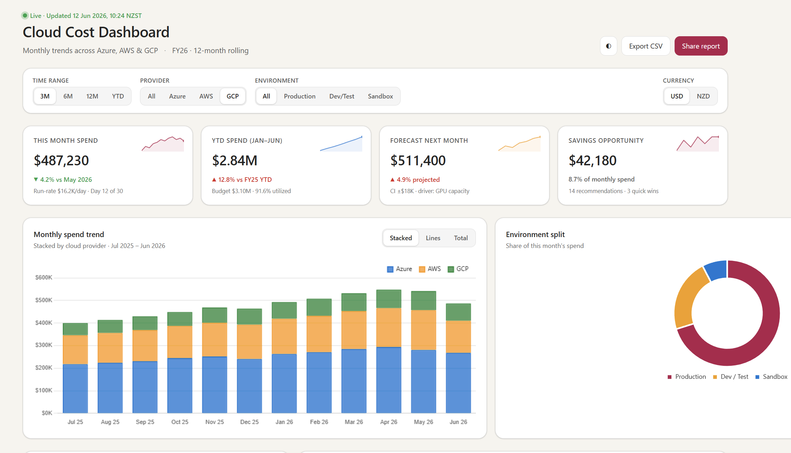Click the green Live status indicator dot
Viewport: 791px width, 453px height.
point(25,15)
